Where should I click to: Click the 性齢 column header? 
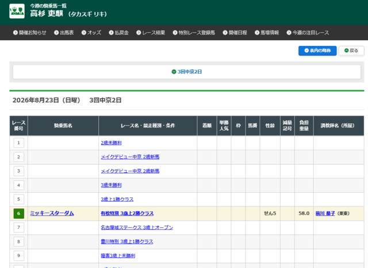(x=270, y=126)
